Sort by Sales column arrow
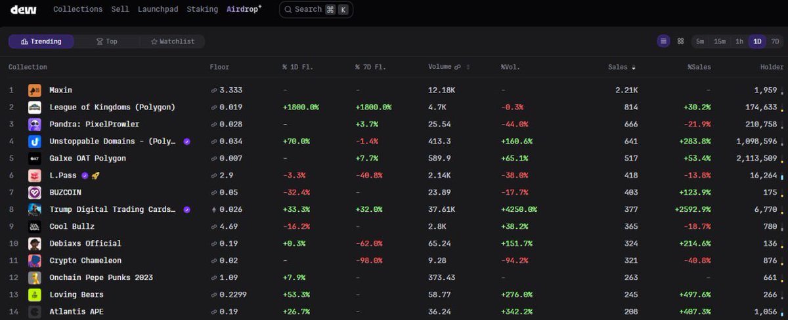 tap(634, 68)
